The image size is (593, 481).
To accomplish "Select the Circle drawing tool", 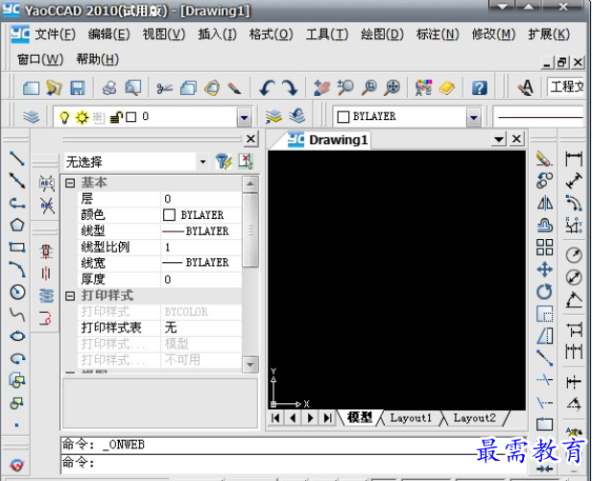I will [x=17, y=292].
